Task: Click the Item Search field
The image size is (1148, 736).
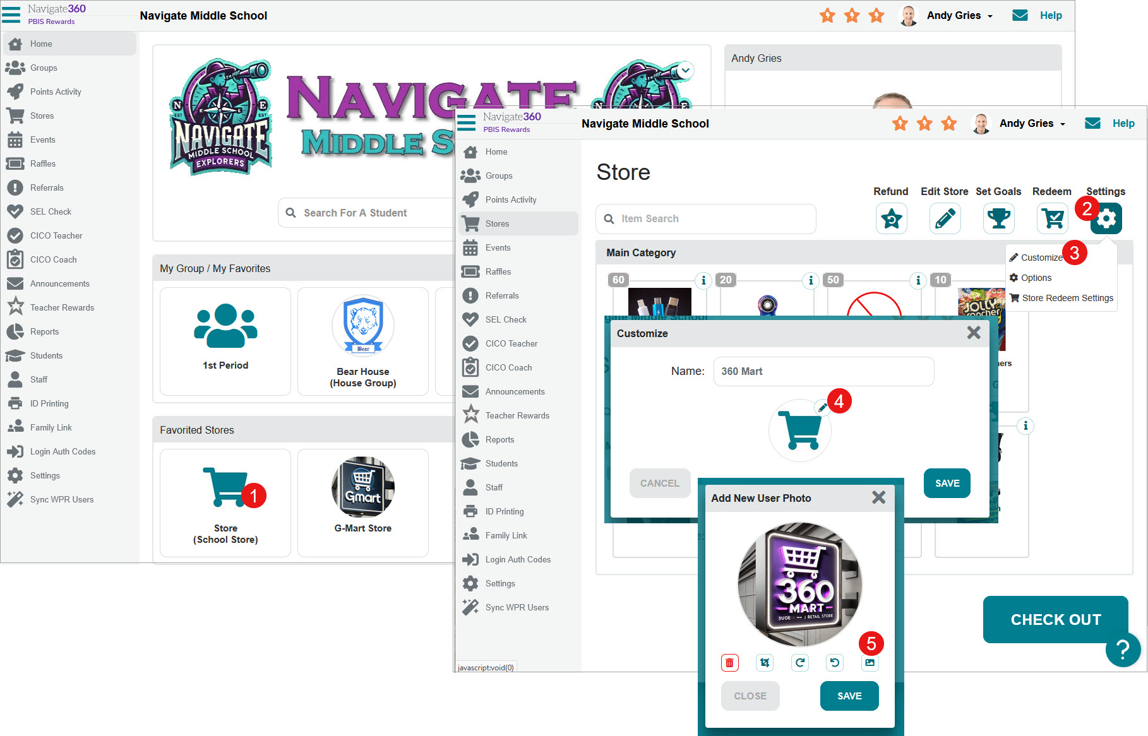Action: point(705,218)
